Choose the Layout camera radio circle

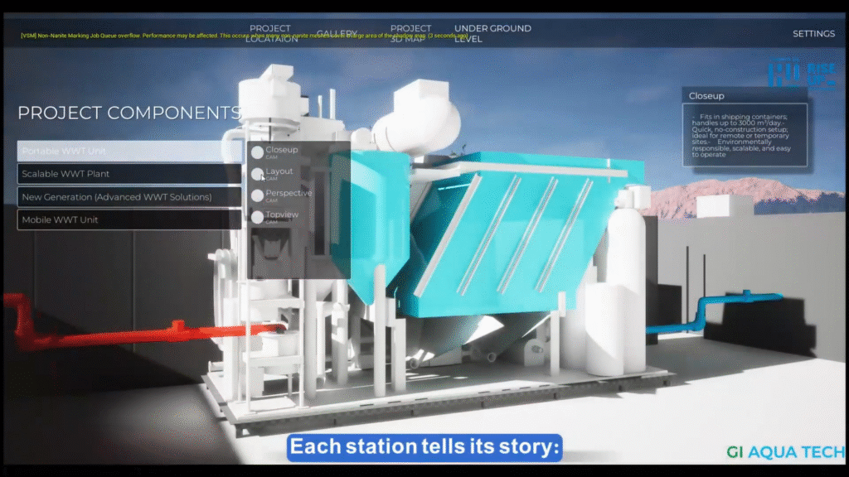tap(258, 174)
